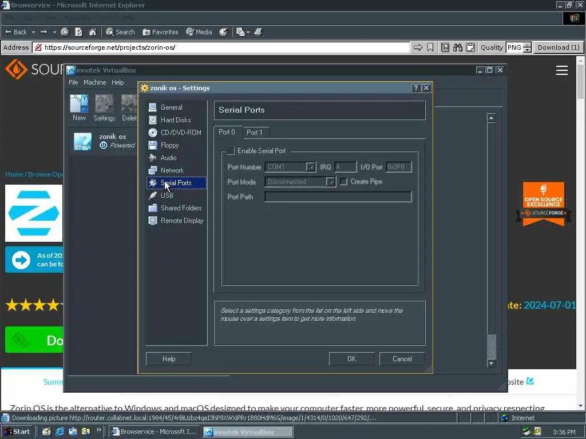Click the History icon in IE toolbar
Image resolution: width=586 pixels, height=439 pixels.
coord(224,32)
